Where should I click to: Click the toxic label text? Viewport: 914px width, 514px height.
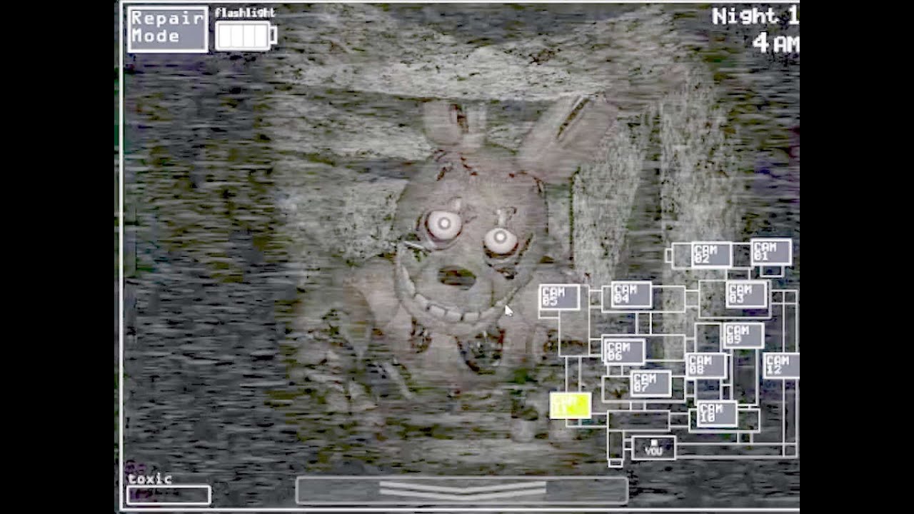pyautogui.click(x=150, y=479)
